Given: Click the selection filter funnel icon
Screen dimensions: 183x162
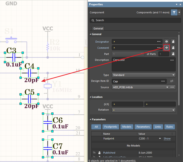Looking at the screenshot, I should tap(174, 12).
